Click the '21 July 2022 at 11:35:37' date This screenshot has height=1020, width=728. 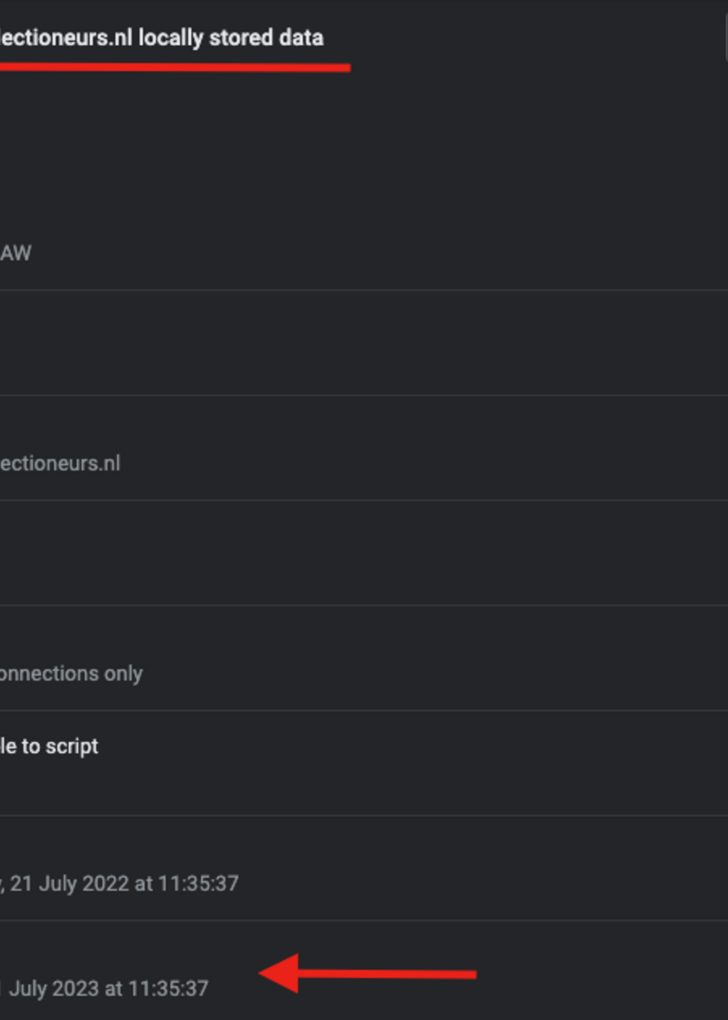[x=124, y=884]
